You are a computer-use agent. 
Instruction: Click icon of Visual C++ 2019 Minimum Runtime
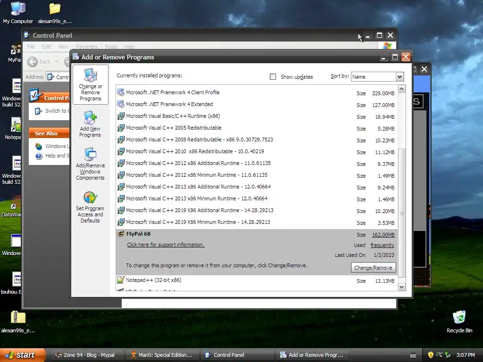click(x=121, y=222)
